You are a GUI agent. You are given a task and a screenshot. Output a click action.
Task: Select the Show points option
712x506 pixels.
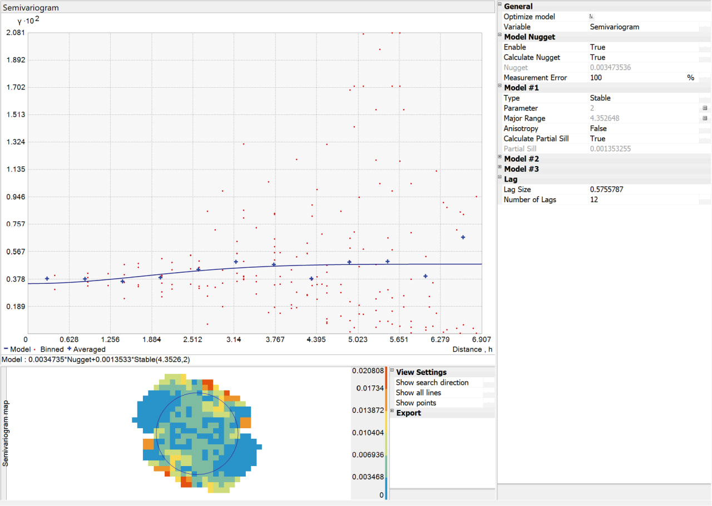click(416, 403)
